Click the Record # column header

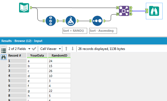coord(17,55)
